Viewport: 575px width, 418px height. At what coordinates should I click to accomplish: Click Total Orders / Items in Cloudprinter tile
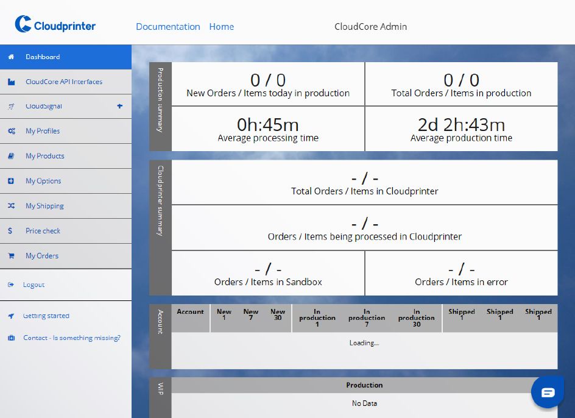pyautogui.click(x=364, y=182)
